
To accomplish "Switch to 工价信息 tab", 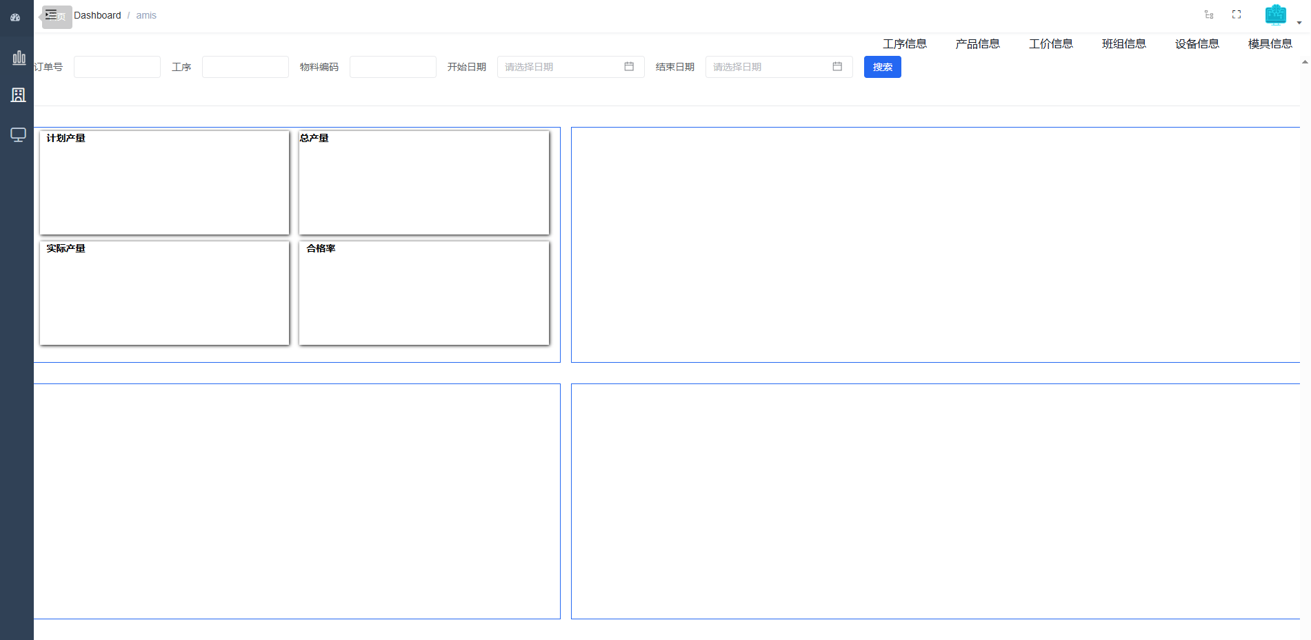I will pos(1051,43).
